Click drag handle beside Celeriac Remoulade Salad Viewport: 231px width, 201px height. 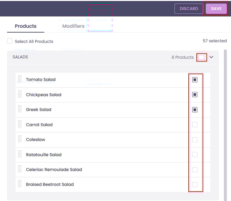click(x=19, y=169)
